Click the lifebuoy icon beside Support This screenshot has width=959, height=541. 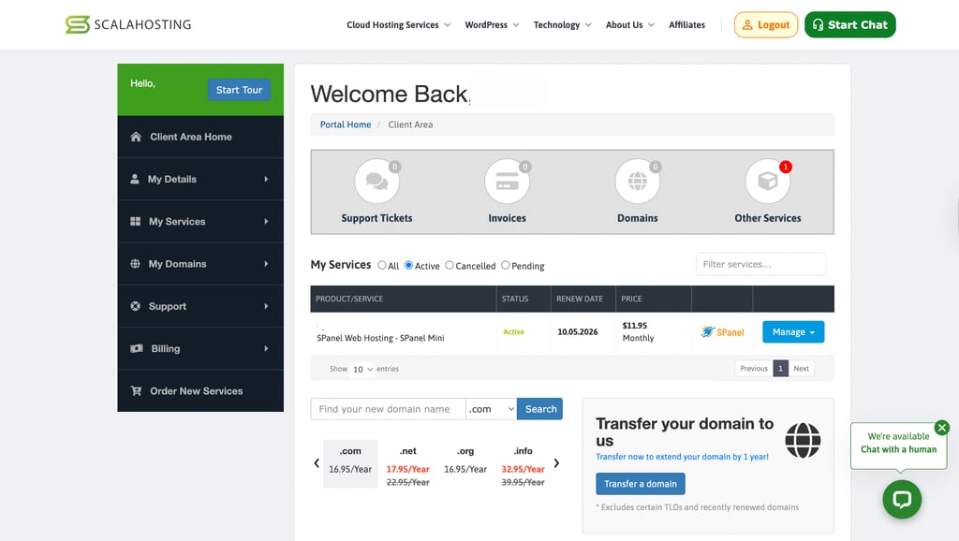(135, 306)
